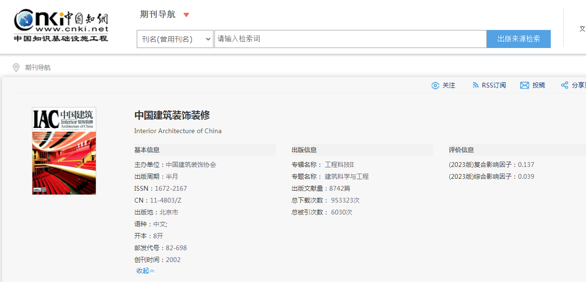The image size is (586, 282).
Task: Select the 建筑科学与工程 topic link
Action: coord(346,176)
